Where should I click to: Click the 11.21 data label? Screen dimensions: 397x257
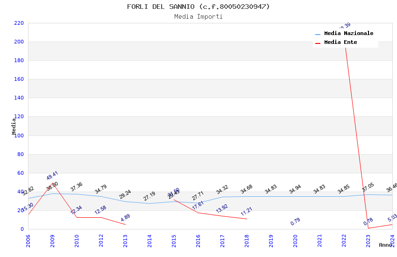(x=247, y=211)
